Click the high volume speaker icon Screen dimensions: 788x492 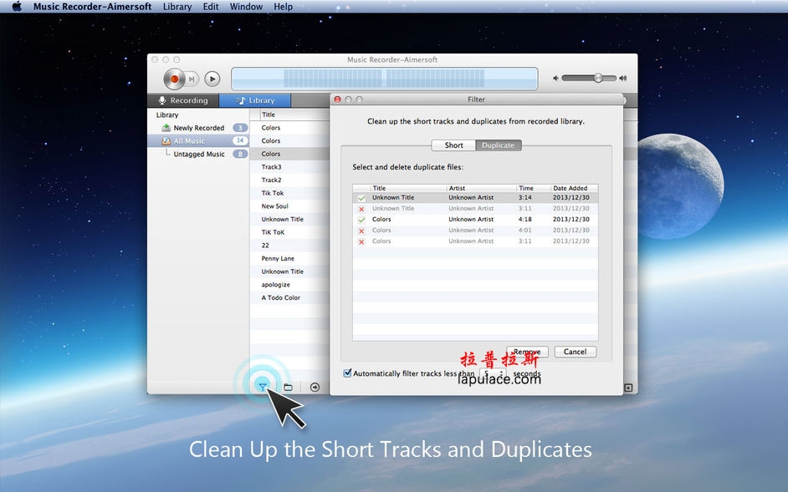pyautogui.click(x=623, y=79)
